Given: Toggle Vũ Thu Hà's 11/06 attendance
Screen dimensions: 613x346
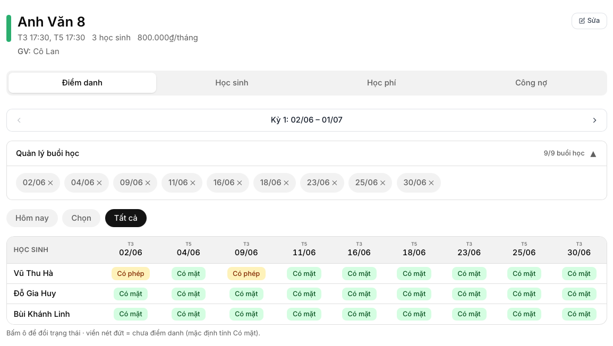Looking at the screenshot, I should pos(304,274).
